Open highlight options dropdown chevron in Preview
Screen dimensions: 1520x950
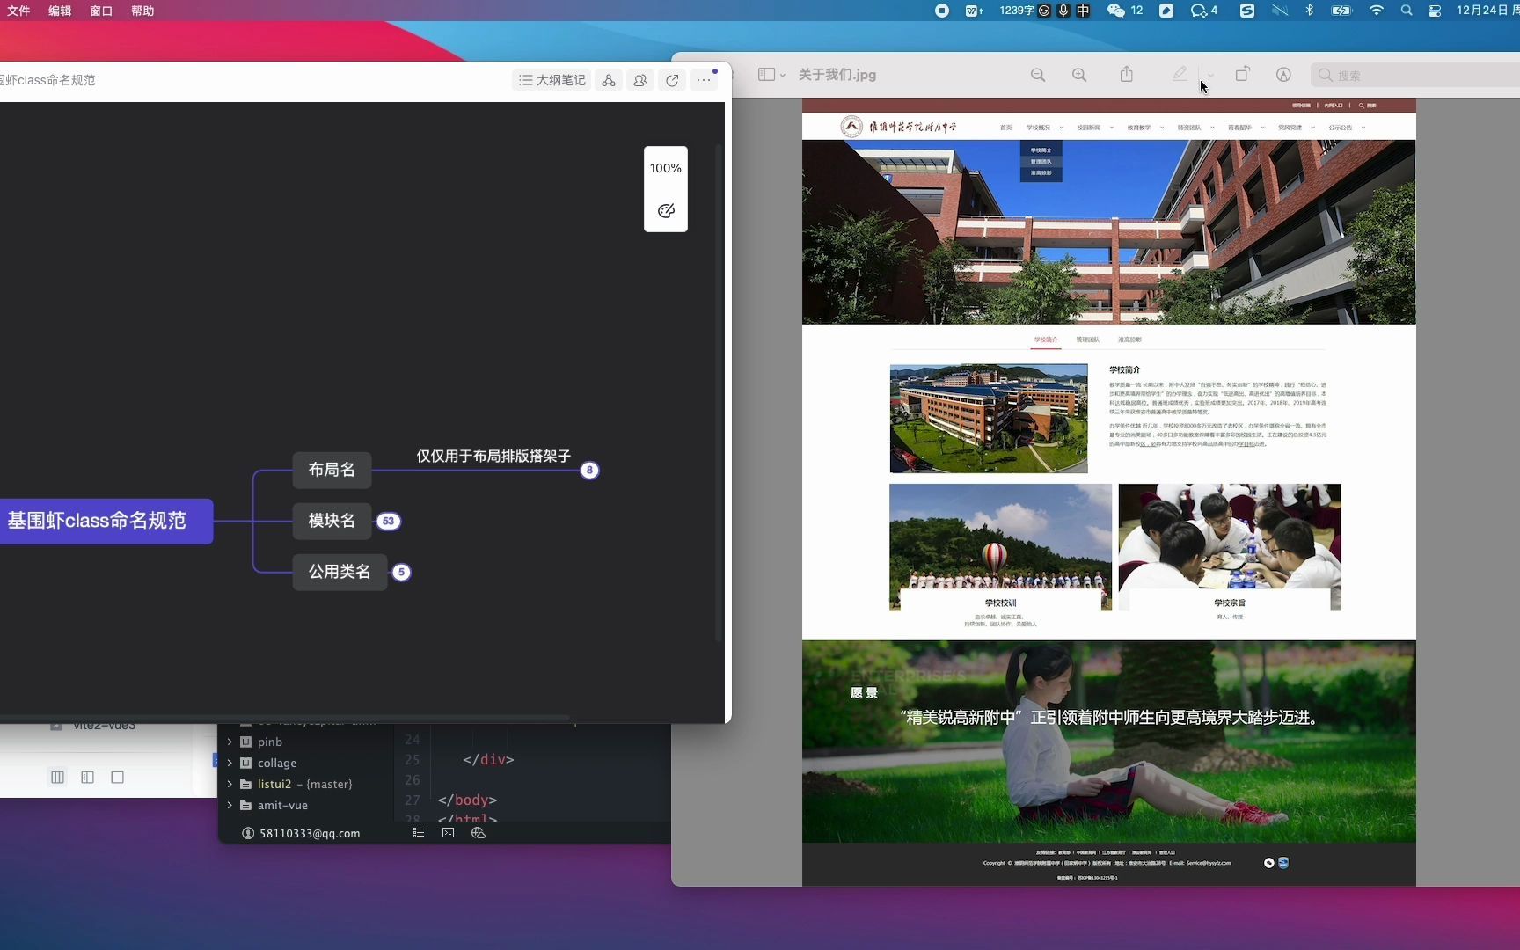point(1210,76)
